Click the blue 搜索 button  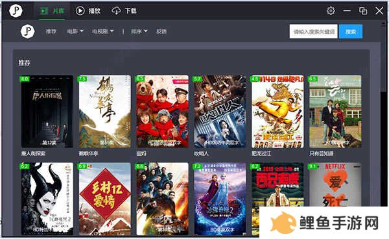(351, 32)
